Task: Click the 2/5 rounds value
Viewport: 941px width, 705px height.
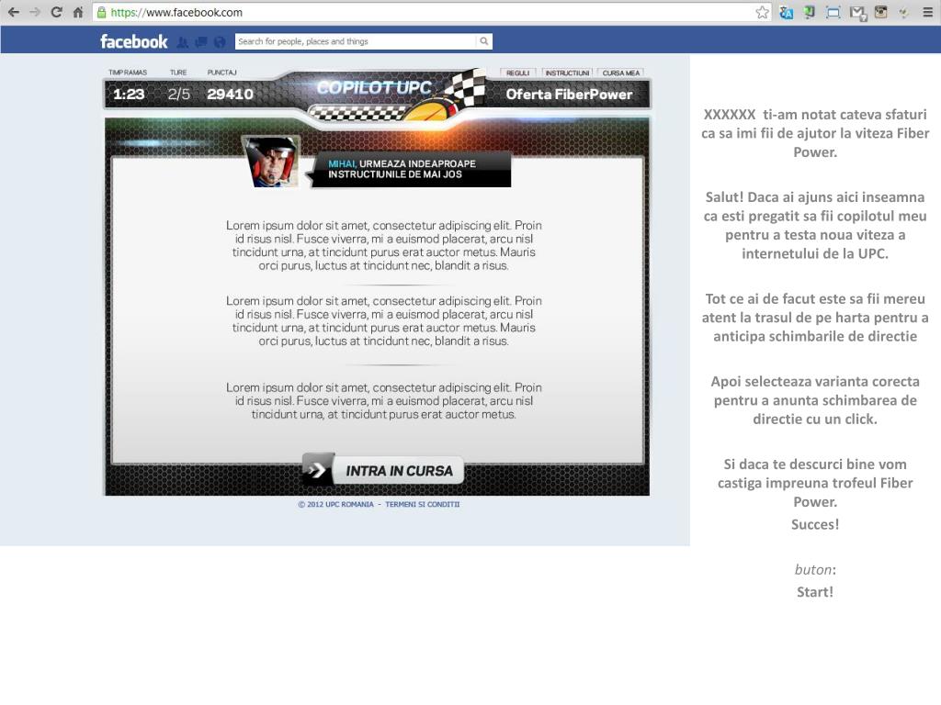Action: [179, 95]
